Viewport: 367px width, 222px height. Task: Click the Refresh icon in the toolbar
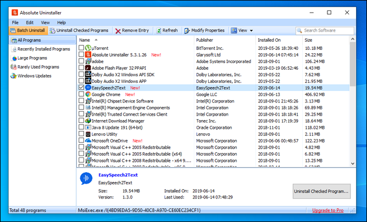159,30
